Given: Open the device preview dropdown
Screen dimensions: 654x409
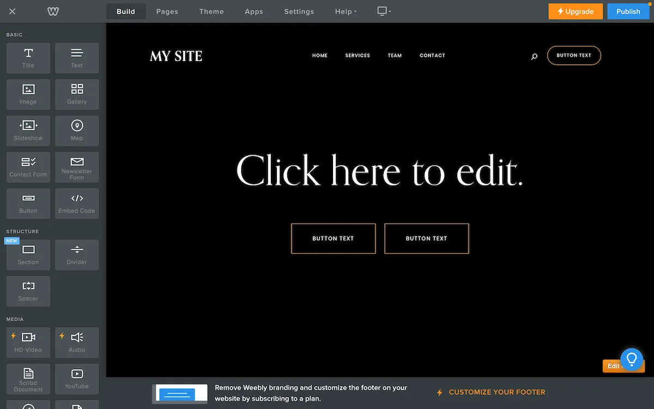Looking at the screenshot, I should pyautogui.click(x=384, y=11).
